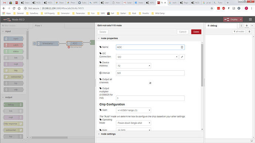255x143 pixels.
Task: Open the Gain range dropdown
Action: pos(133,110)
